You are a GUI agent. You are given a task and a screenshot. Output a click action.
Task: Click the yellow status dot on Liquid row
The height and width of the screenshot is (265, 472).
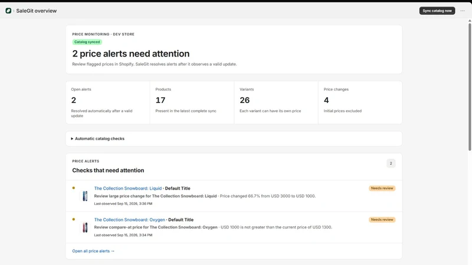(73, 188)
